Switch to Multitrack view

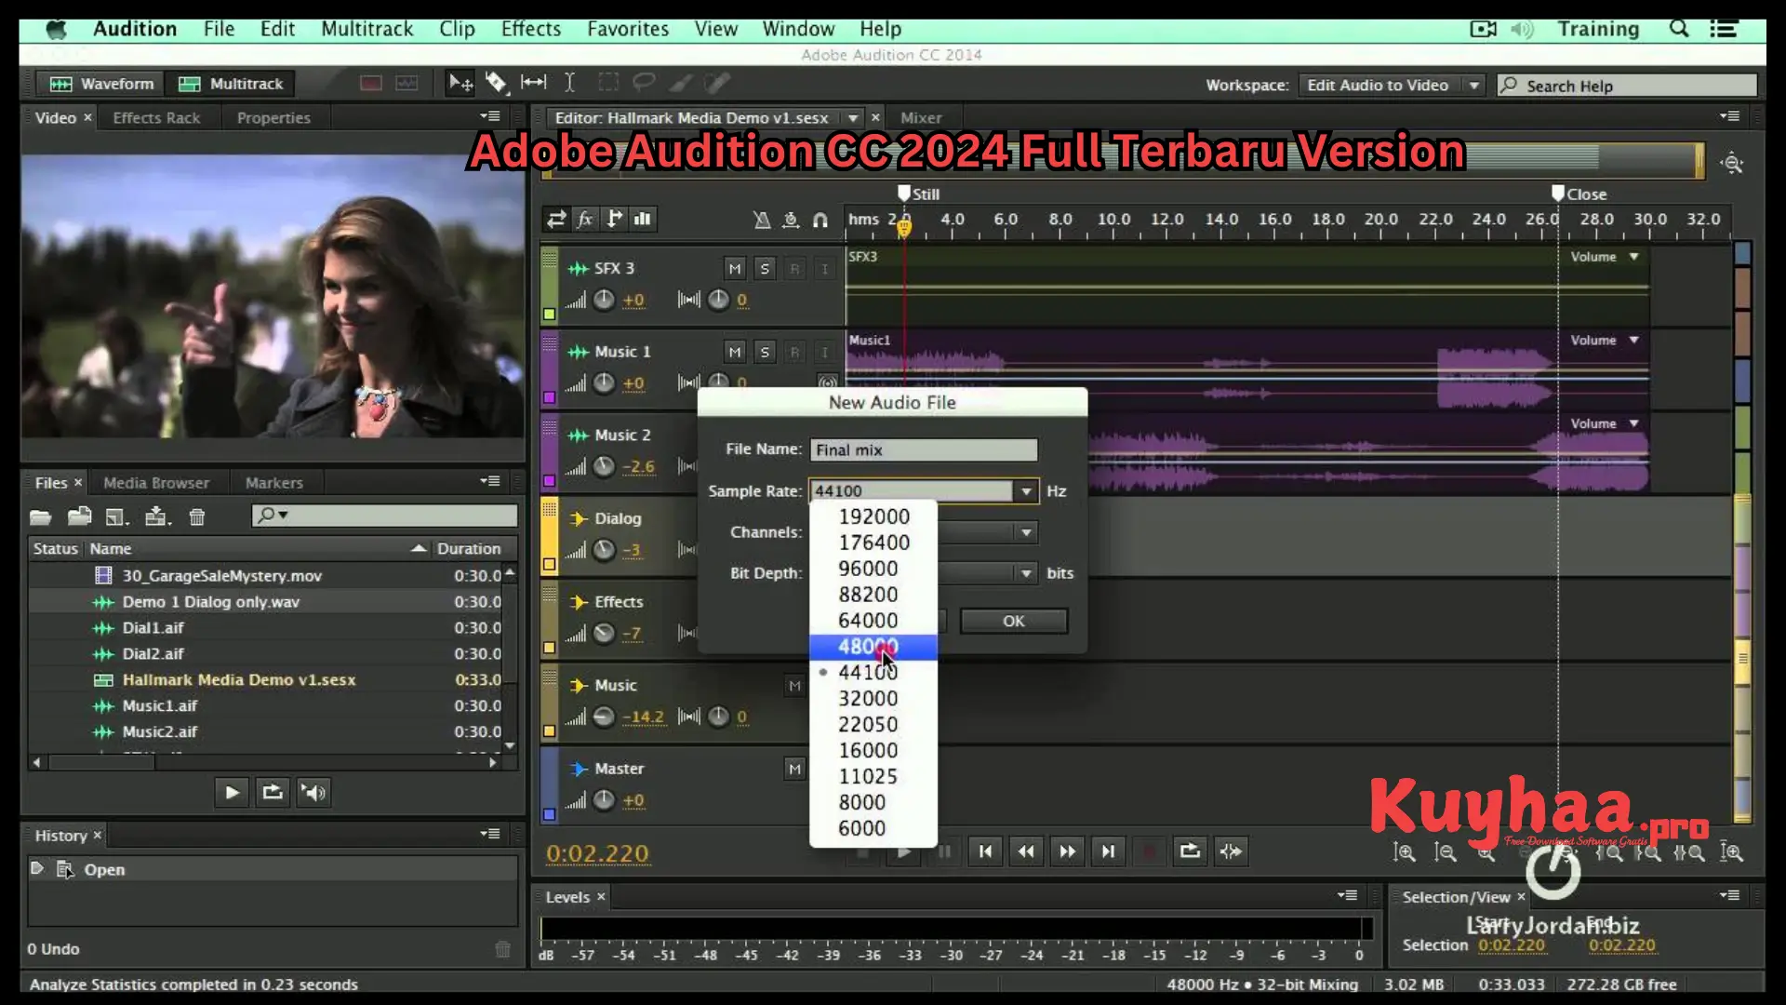tap(231, 84)
